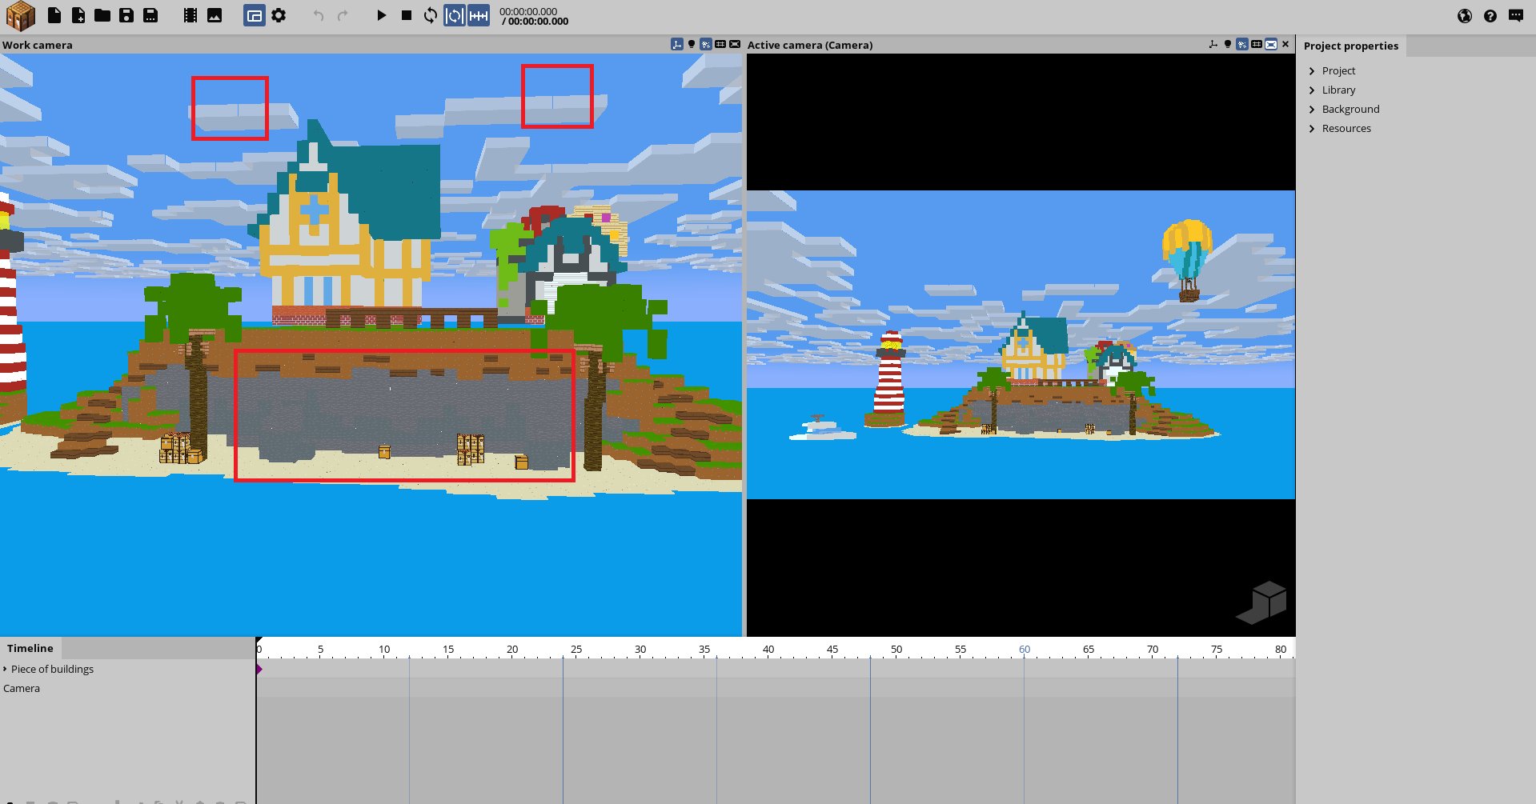Expand Piece of buildings in the timeline
Screen dimensions: 1536x804
coord(6,669)
